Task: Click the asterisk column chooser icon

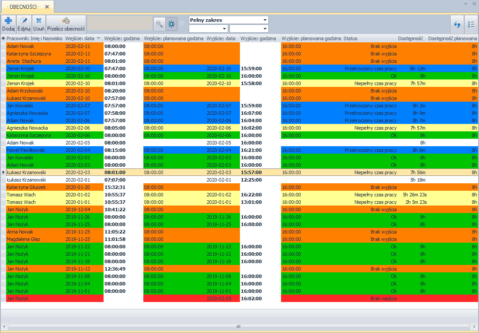Action: [x=3, y=38]
